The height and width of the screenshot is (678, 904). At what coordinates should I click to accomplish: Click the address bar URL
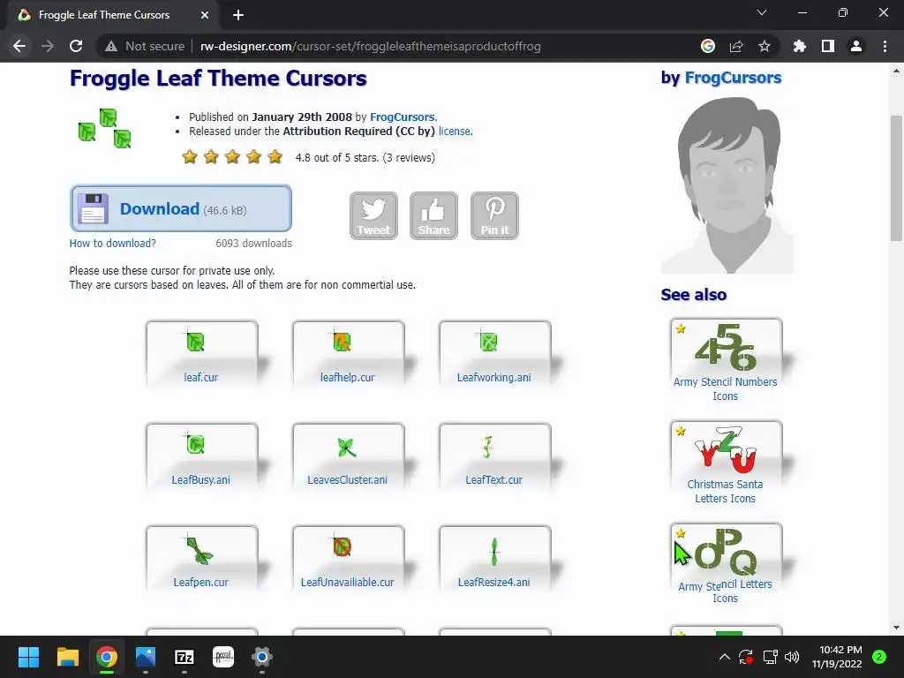(x=371, y=46)
